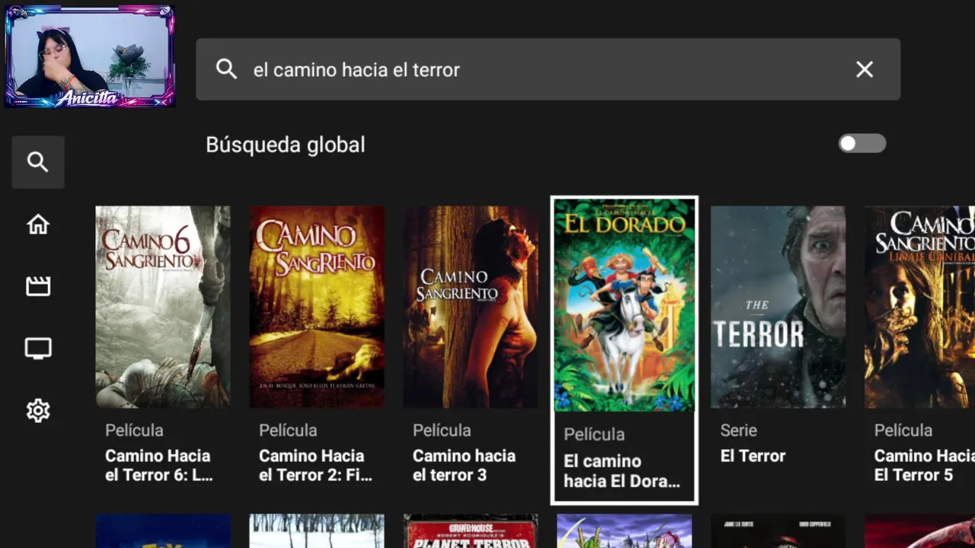
Task: Open the Camino Sangriento poster for Terror 3
Action: coord(471,307)
